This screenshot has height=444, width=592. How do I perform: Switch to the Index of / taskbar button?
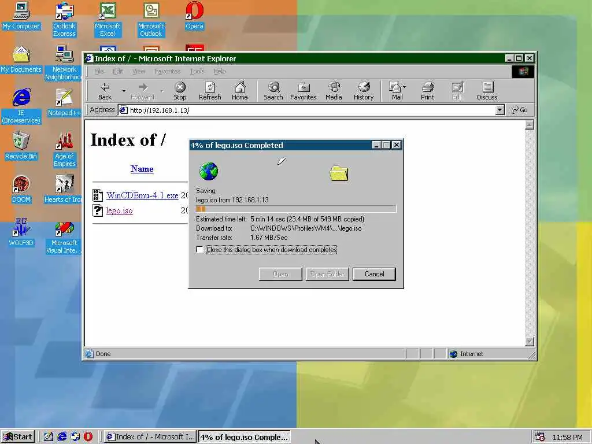(x=150, y=437)
